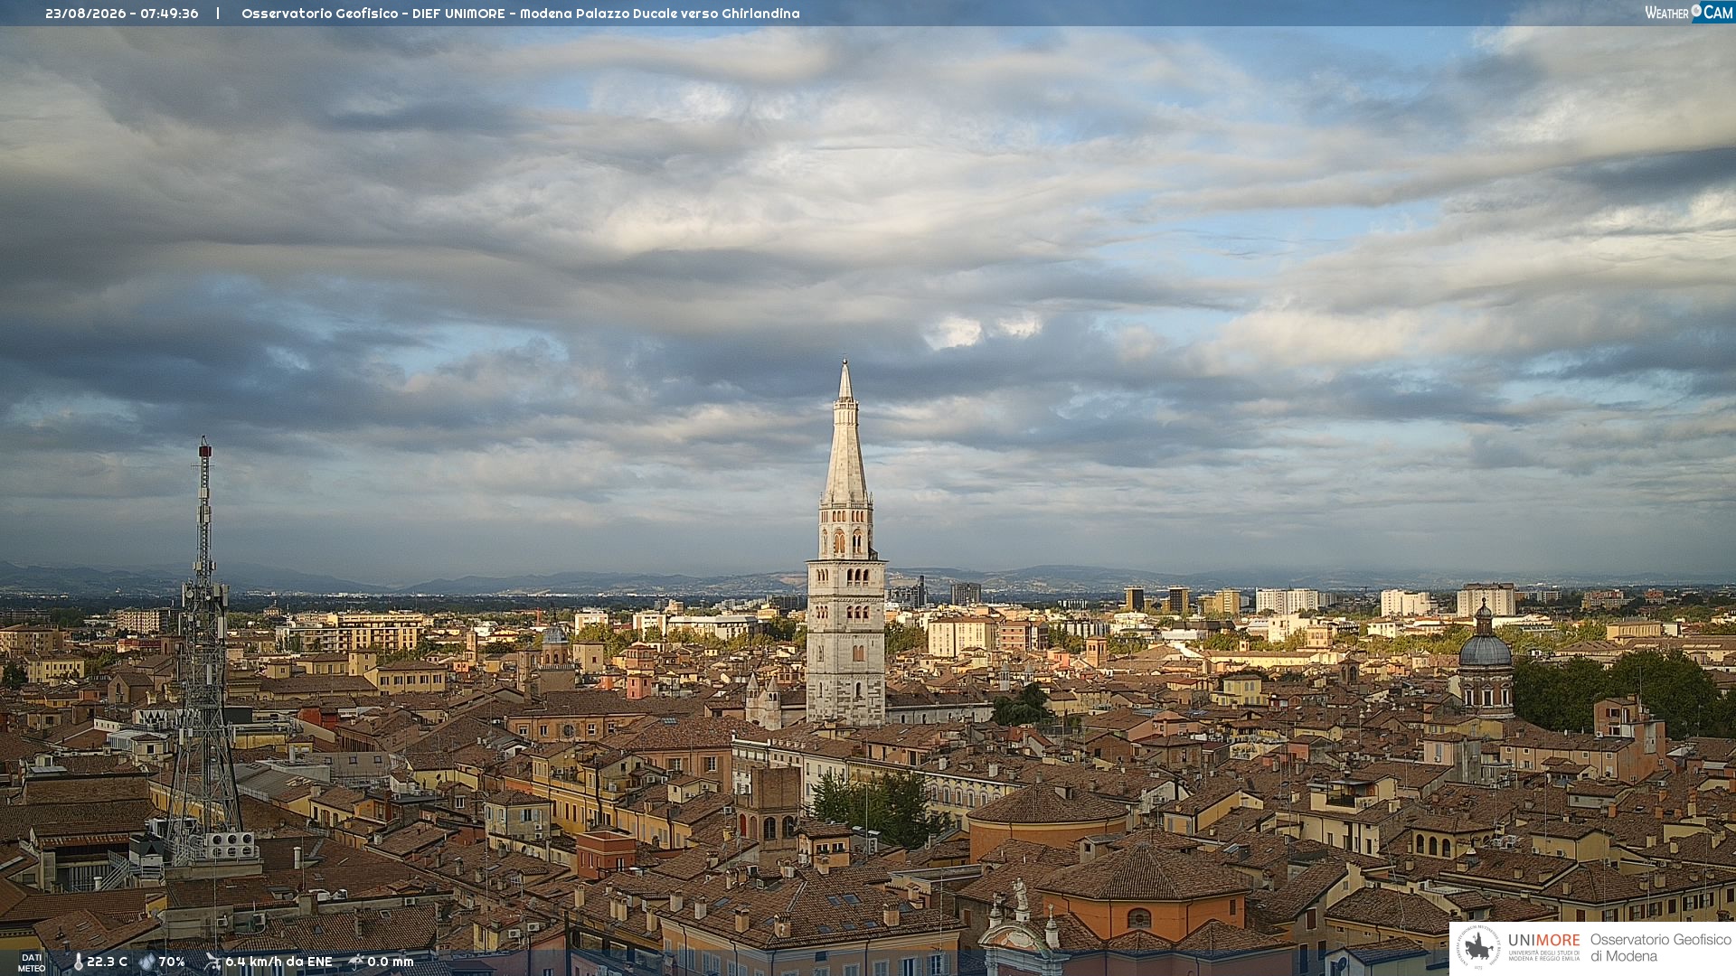Click the wind vane icon
1736x976 pixels.
(212, 962)
